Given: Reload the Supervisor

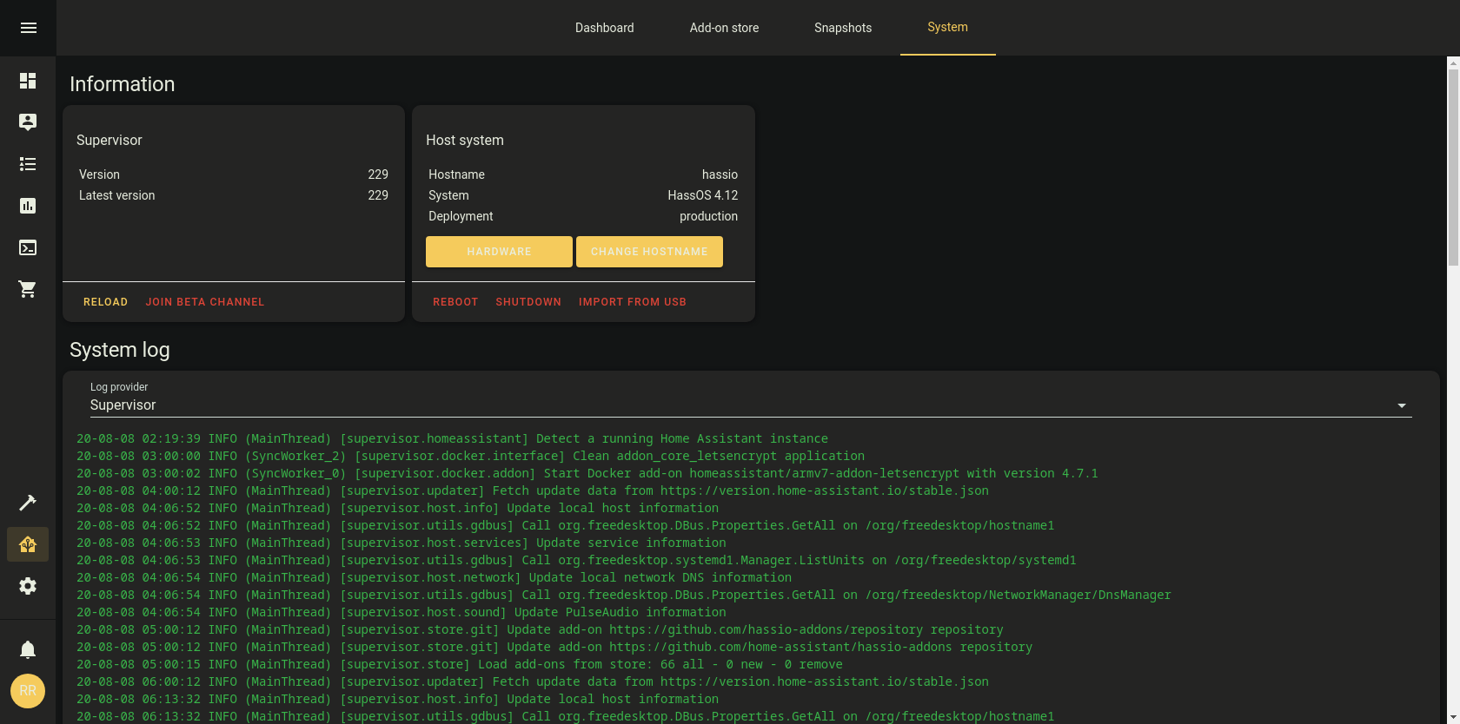Looking at the screenshot, I should click(106, 302).
